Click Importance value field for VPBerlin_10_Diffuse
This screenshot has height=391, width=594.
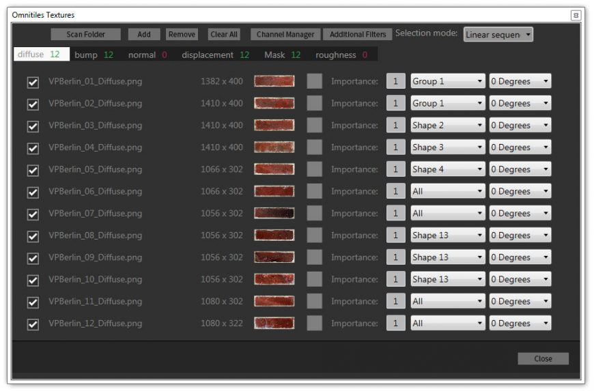[x=395, y=279]
